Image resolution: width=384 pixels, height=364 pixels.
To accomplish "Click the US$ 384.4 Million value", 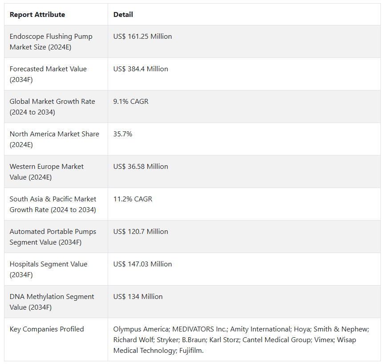I will click(141, 69).
